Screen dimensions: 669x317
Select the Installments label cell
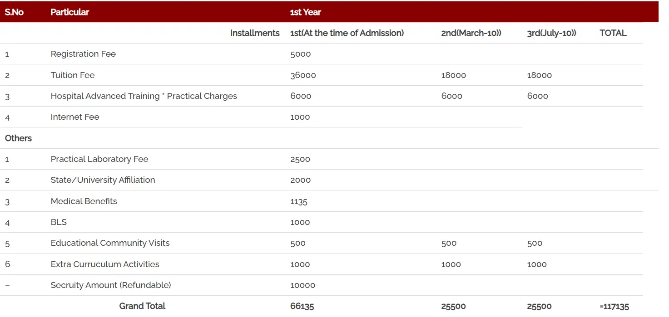(254, 33)
